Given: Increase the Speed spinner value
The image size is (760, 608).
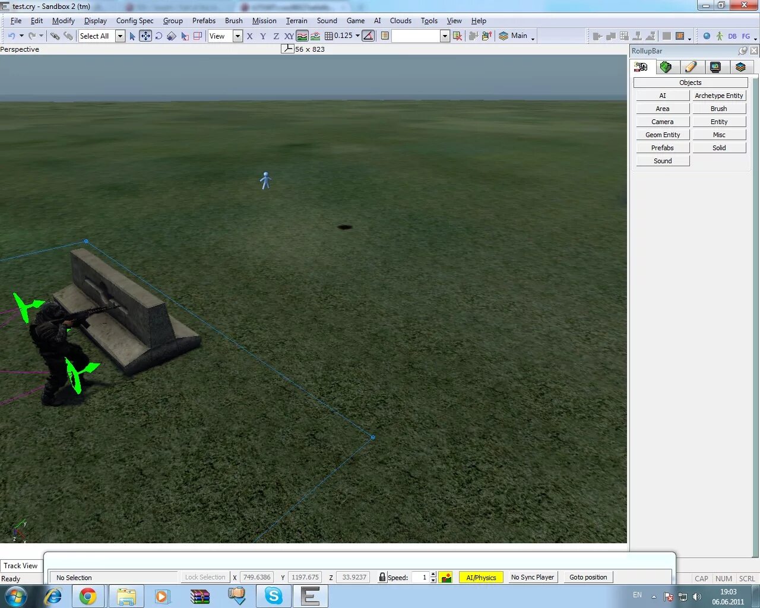Looking at the screenshot, I should 433,574.
